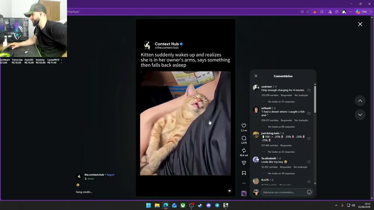Translate 5a.elizabeth's comment with 'Ver tradução'

point(300,167)
